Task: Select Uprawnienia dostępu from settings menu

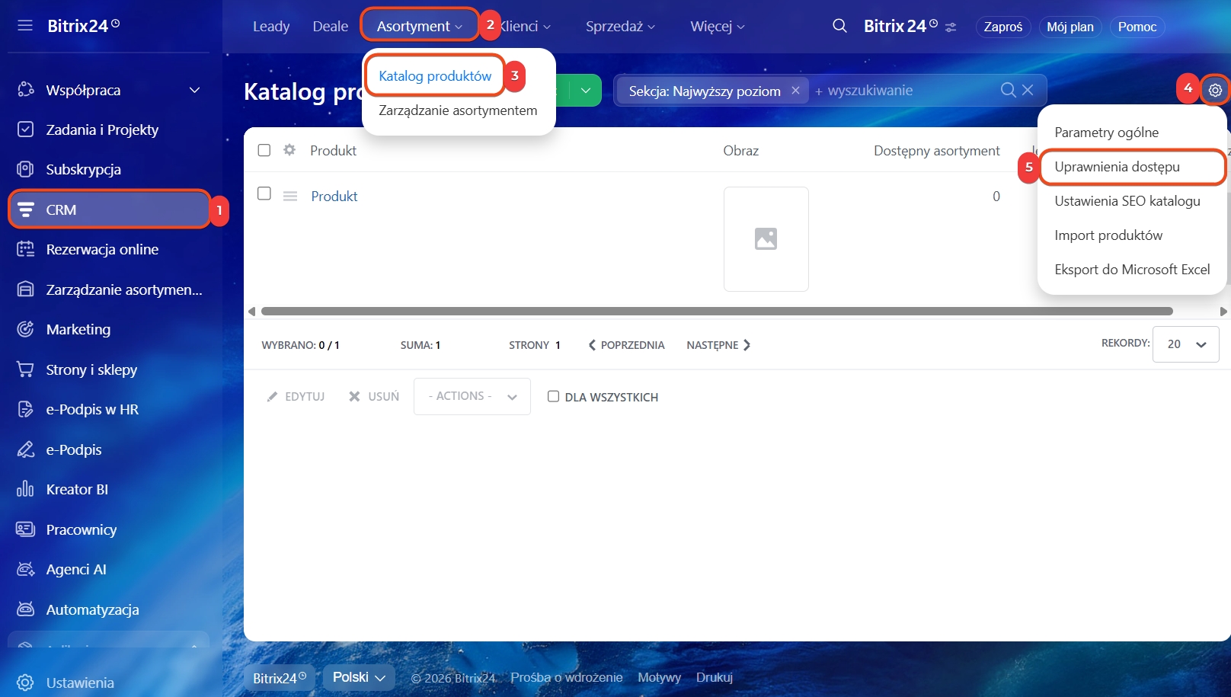Action: coord(1117,167)
